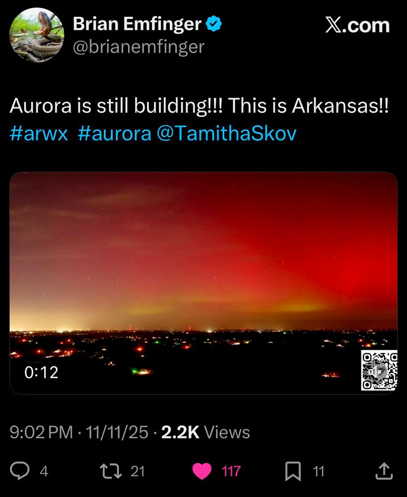Open the #aurora hashtag
This screenshot has height=497, width=407.
point(115,133)
